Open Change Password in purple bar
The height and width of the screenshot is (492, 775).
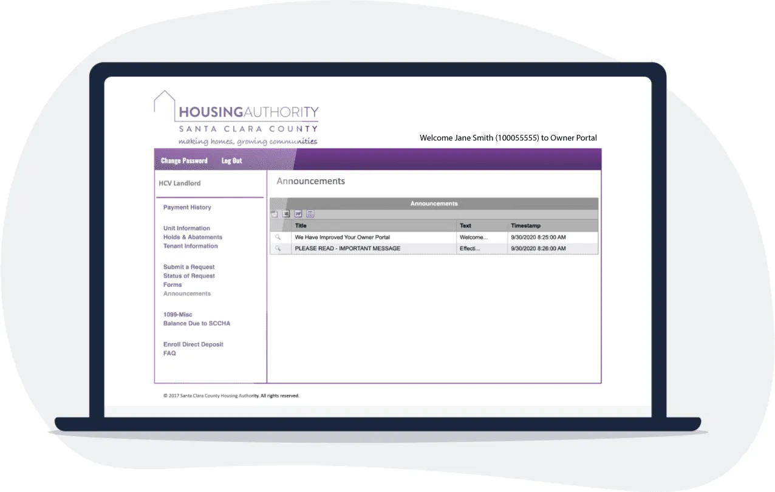pyautogui.click(x=184, y=161)
